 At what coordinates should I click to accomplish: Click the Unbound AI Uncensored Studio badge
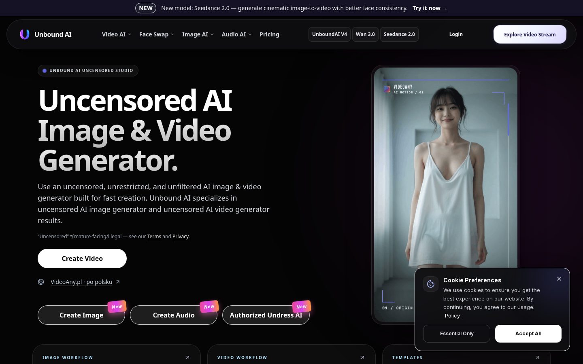tap(88, 70)
